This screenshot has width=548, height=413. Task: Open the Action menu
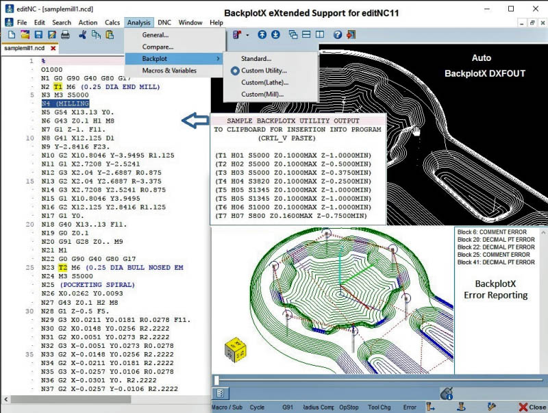tap(88, 23)
